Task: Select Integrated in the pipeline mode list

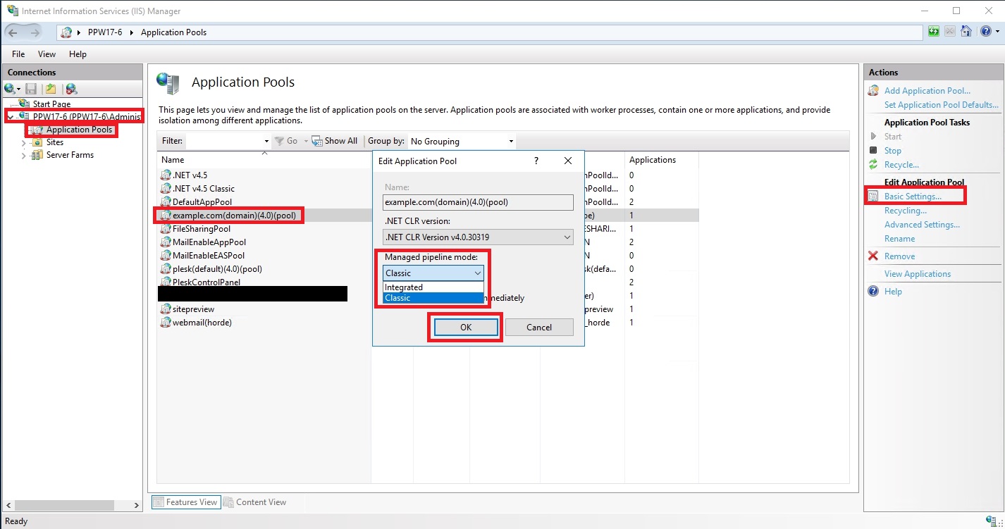Action: point(404,287)
